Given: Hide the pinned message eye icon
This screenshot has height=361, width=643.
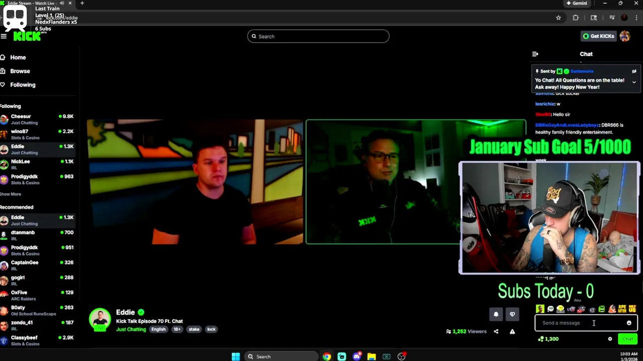Looking at the screenshot, I should click(x=634, y=71).
